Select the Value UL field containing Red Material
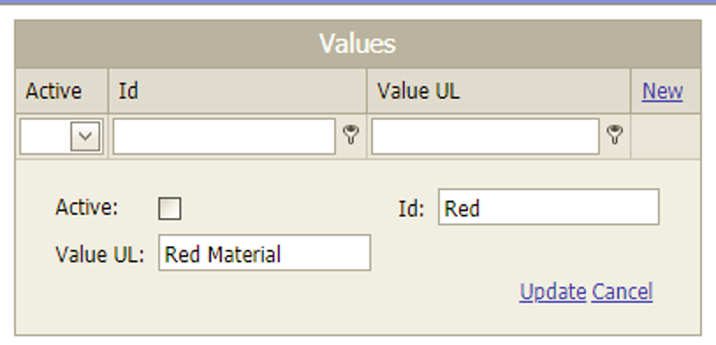Screen dimensions: 716x345 (x=264, y=253)
